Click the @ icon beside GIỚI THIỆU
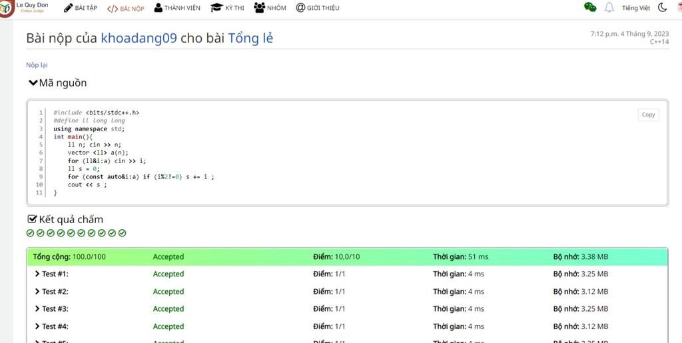 [x=300, y=8]
